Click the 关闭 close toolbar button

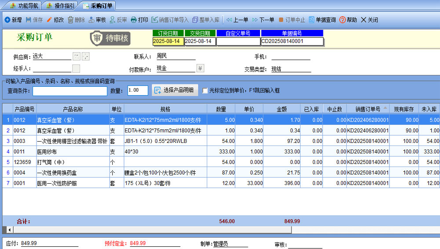pyautogui.click(x=370, y=20)
